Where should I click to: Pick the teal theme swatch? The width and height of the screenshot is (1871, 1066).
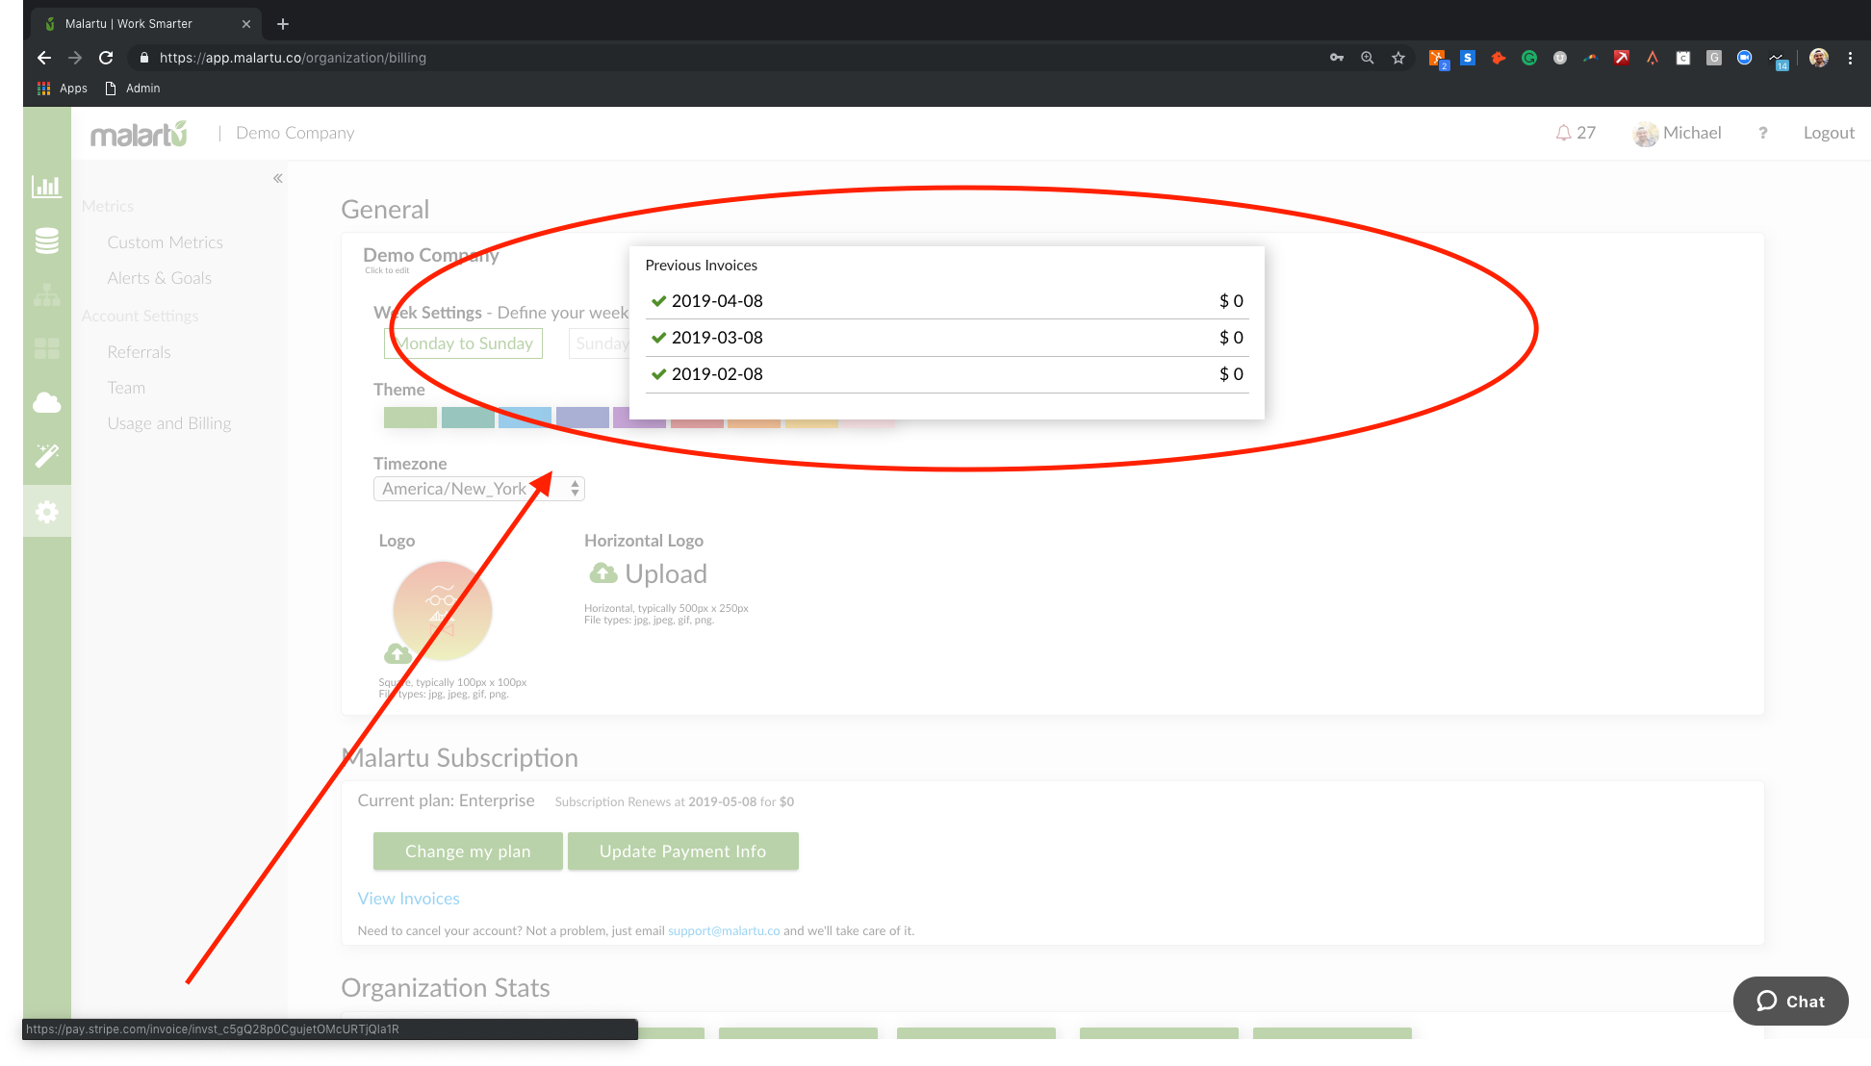(x=467, y=418)
